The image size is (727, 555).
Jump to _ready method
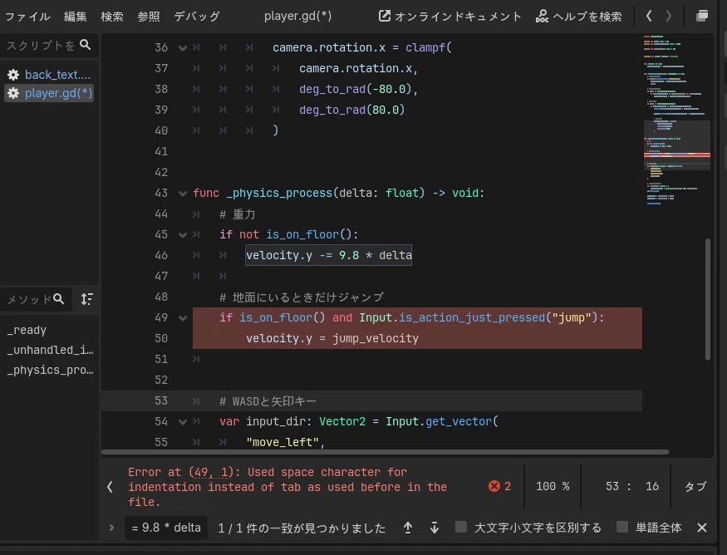(x=27, y=330)
